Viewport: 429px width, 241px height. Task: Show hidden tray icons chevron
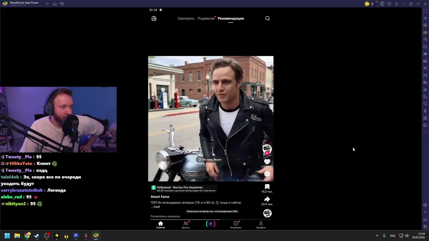(377, 236)
